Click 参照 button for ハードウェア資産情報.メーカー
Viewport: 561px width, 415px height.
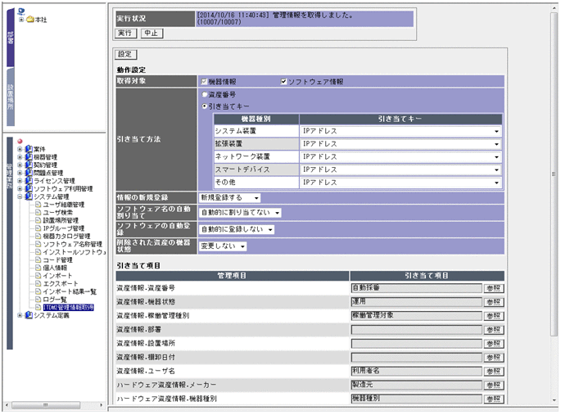coord(494,386)
